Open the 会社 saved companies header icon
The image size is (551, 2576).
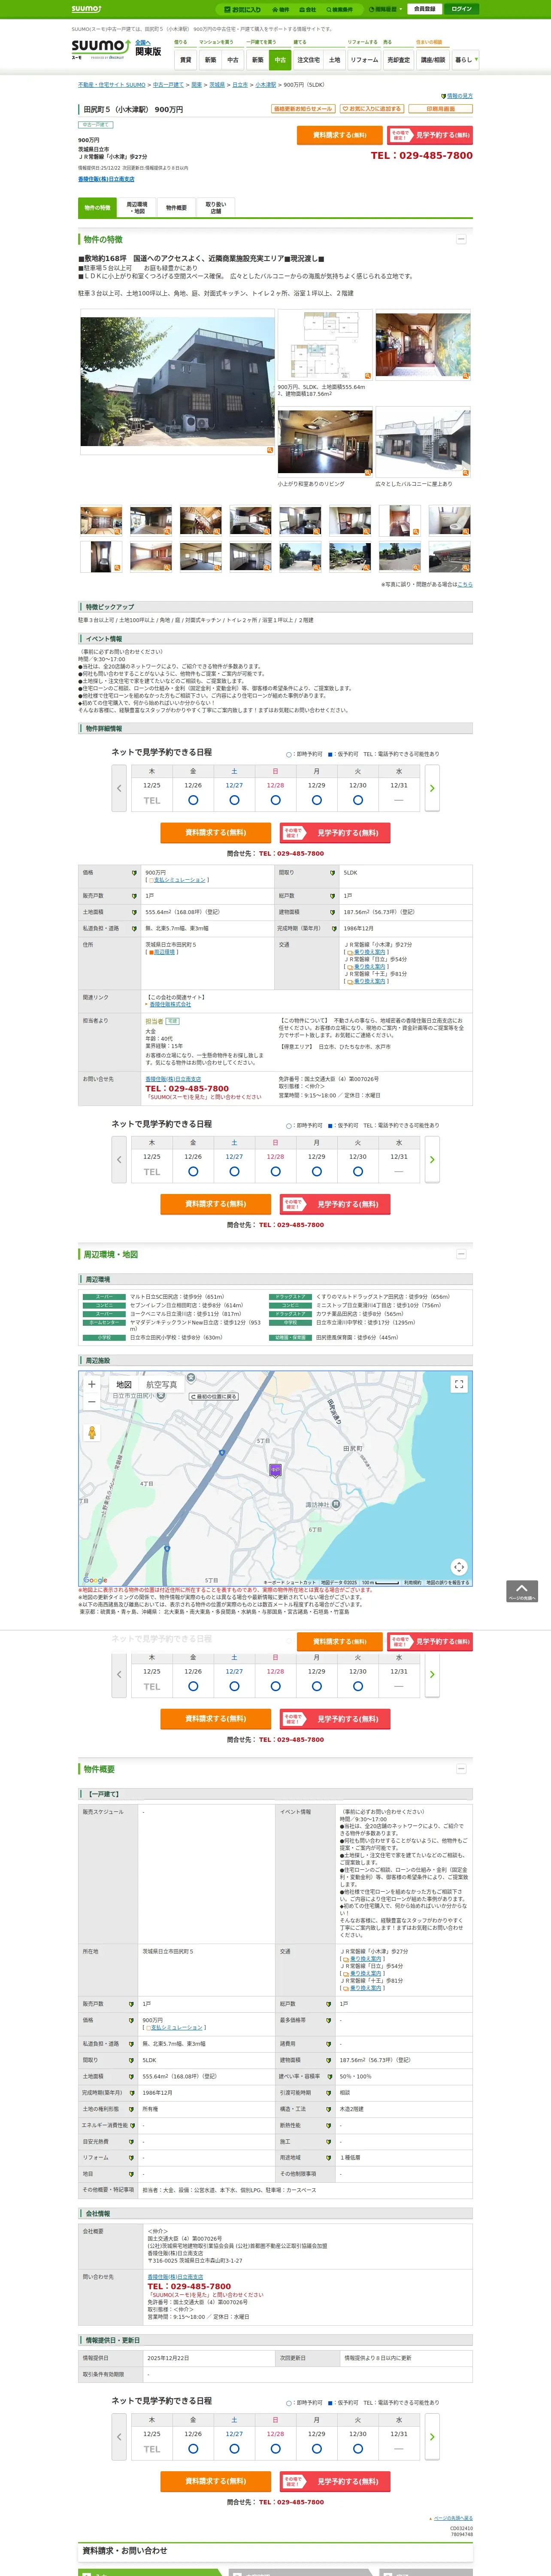(x=308, y=9)
